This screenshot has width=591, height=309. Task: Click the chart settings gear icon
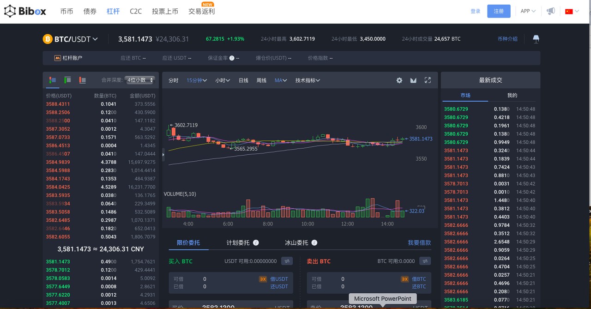click(399, 80)
